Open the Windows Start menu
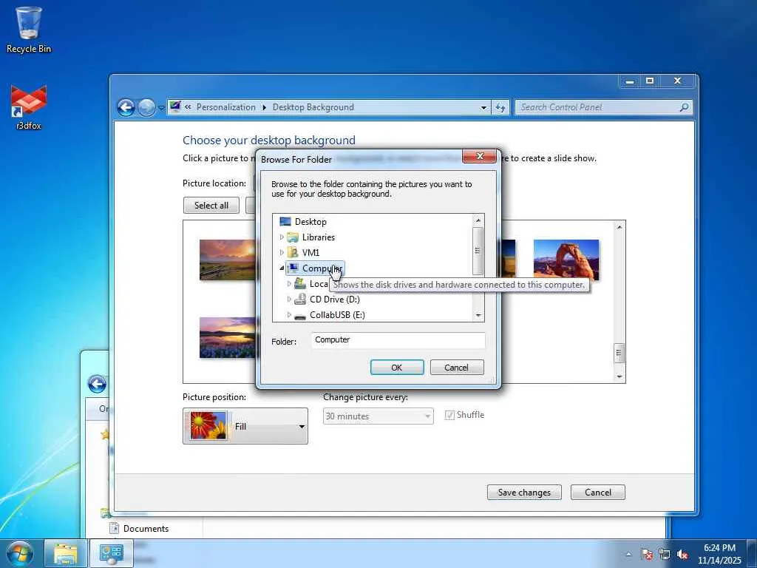The height and width of the screenshot is (568, 757). tap(19, 553)
